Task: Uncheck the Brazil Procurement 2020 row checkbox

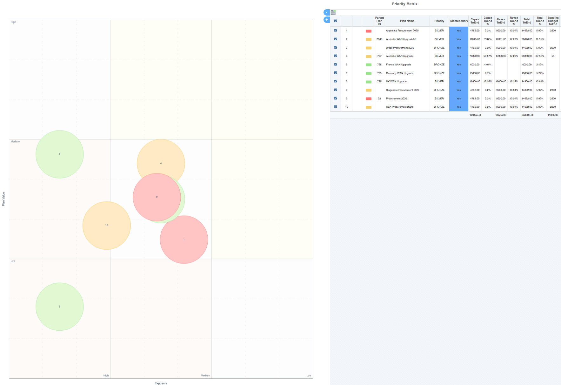Action: (x=336, y=47)
